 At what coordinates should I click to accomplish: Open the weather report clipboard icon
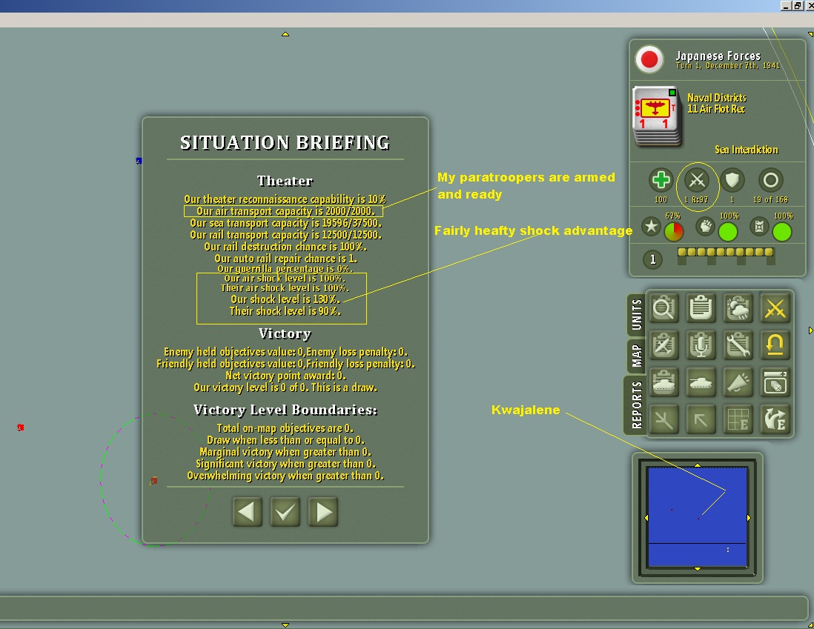tap(738, 308)
